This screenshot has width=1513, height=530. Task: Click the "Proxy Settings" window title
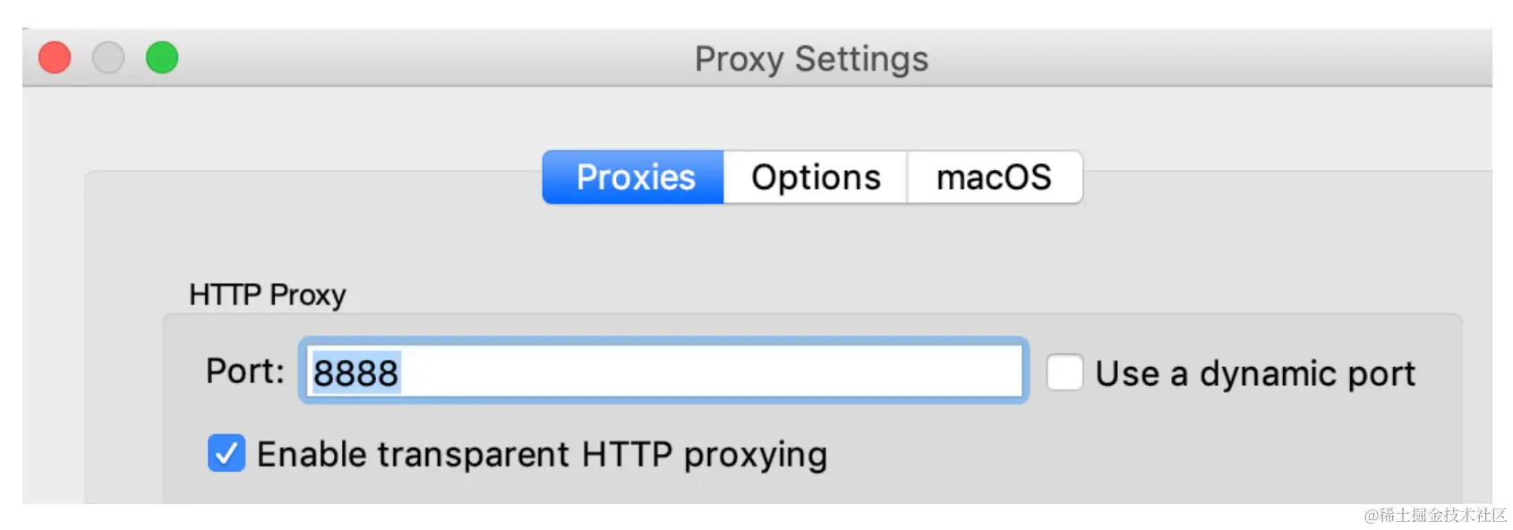coord(811,59)
